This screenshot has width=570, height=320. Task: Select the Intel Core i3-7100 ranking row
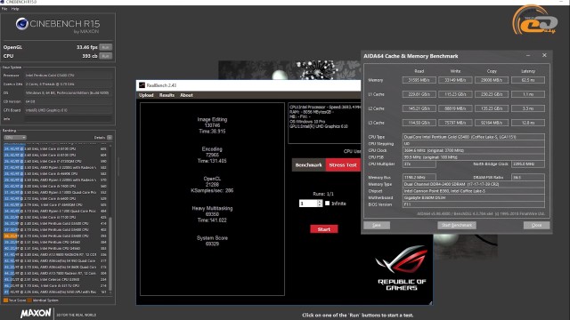point(56,217)
